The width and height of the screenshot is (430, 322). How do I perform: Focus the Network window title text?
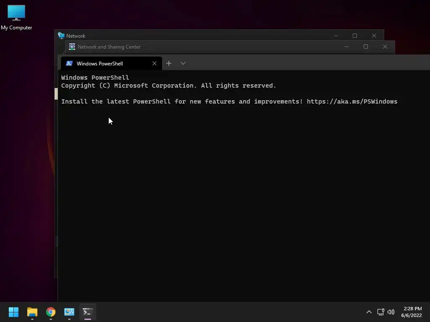[x=76, y=36]
